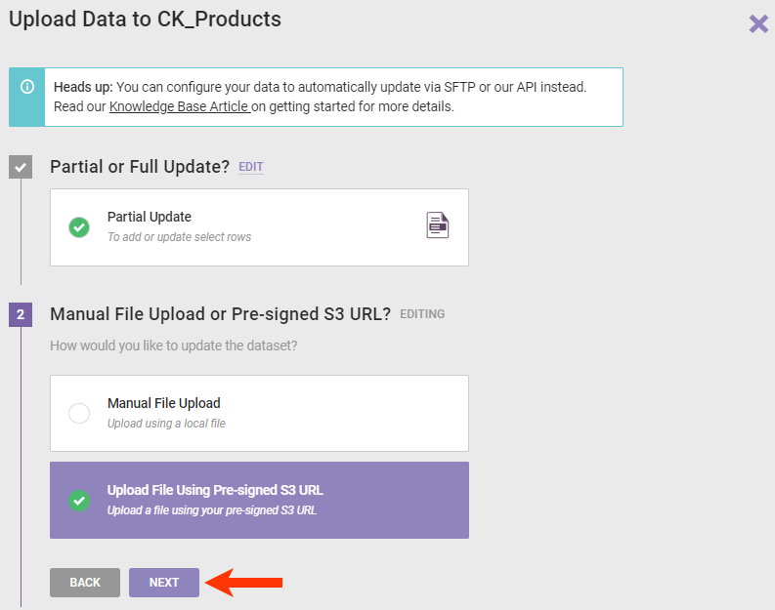Screen dimensions: 775x610
Task: Click the green check on Pre-signed S3 option
Action: (79, 500)
